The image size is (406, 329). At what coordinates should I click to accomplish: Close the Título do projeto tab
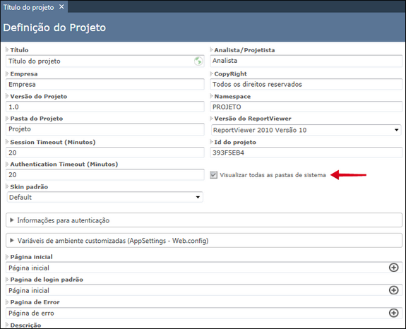tap(61, 7)
